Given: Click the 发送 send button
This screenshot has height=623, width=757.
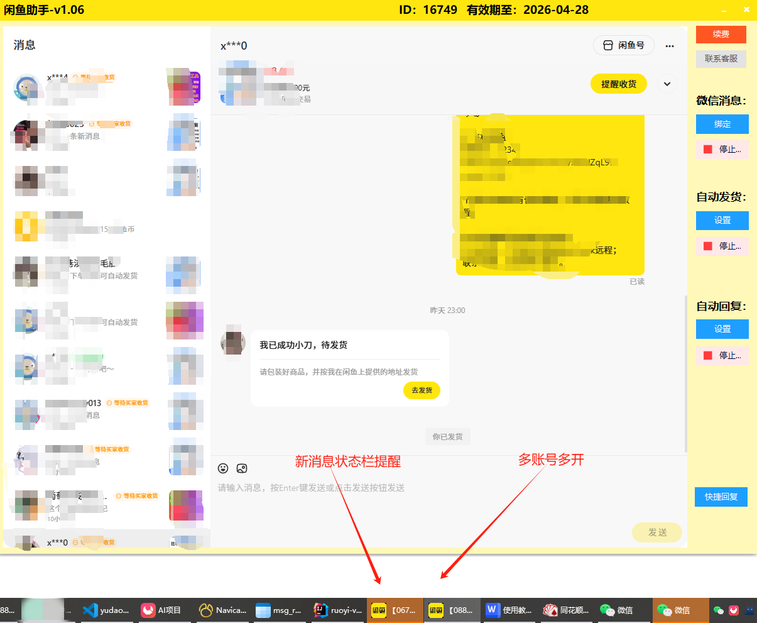Looking at the screenshot, I should (657, 532).
